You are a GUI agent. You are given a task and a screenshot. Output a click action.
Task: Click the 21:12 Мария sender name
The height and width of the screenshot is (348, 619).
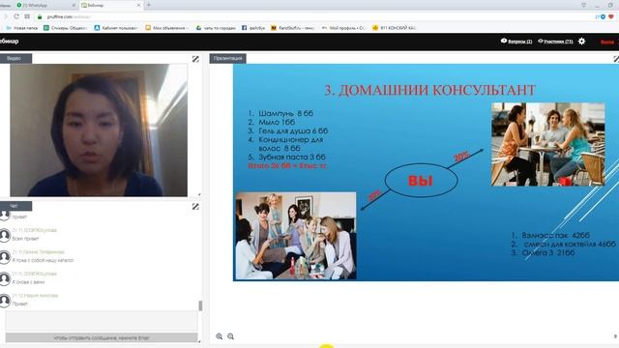point(35,295)
